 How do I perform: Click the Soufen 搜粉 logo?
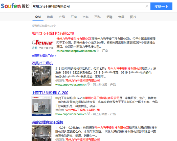point(15,6)
